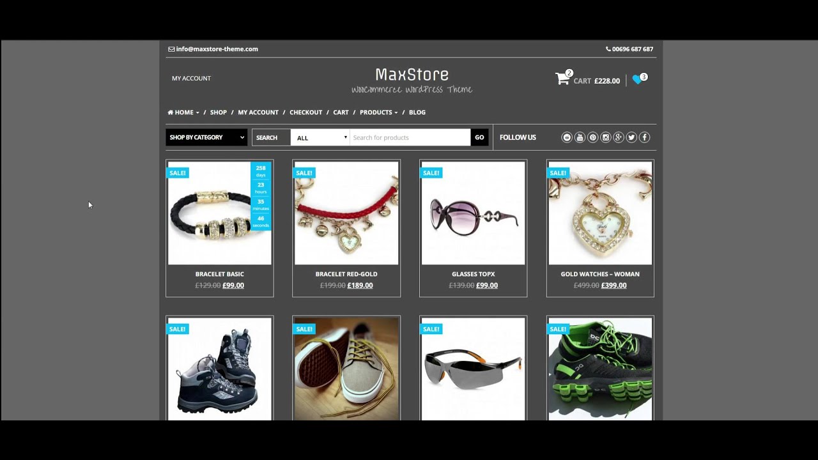Viewport: 818px width, 460px height.
Task: Open the wishlist heart icon
Action: click(x=637, y=79)
